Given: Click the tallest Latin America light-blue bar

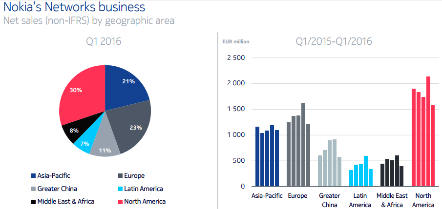Looking at the screenshot, I should (x=366, y=171).
